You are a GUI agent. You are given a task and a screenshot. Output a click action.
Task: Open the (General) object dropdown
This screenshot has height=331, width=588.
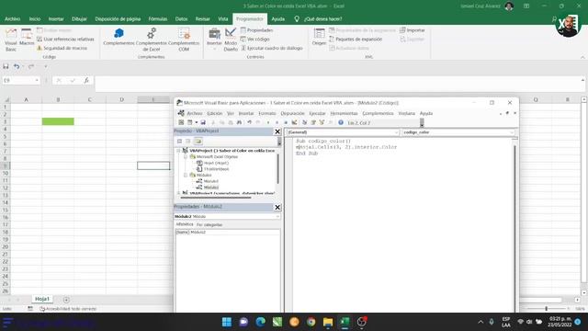[396, 132]
